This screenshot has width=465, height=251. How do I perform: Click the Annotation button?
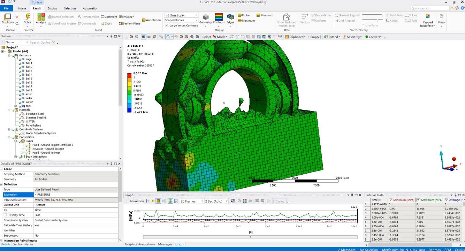152,20
